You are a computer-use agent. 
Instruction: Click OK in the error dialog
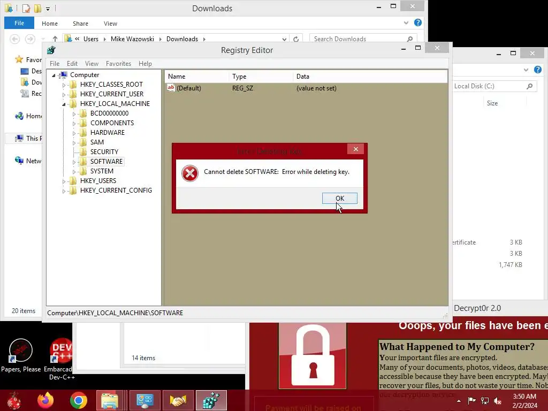339,198
